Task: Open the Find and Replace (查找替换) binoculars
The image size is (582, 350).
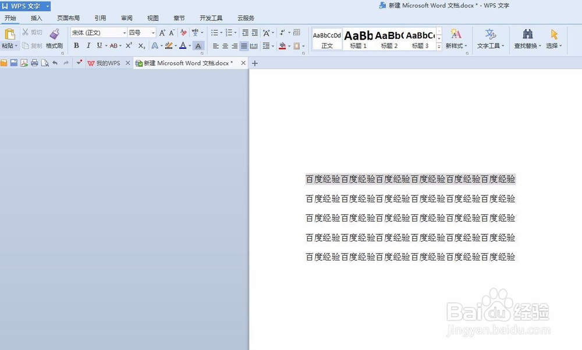Action: click(x=527, y=34)
